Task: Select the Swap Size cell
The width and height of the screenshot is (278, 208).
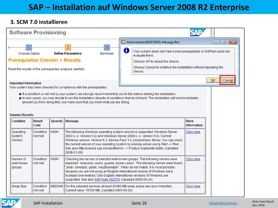Action: (21, 188)
